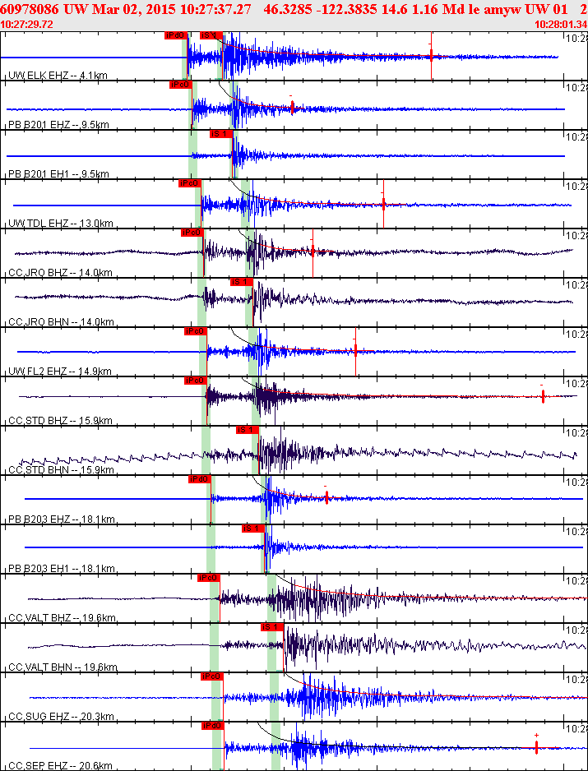Viewport: 588px width, 771px height.
Task: Click the red coda end marker on PB B203 EHZ
Action: coord(326,497)
